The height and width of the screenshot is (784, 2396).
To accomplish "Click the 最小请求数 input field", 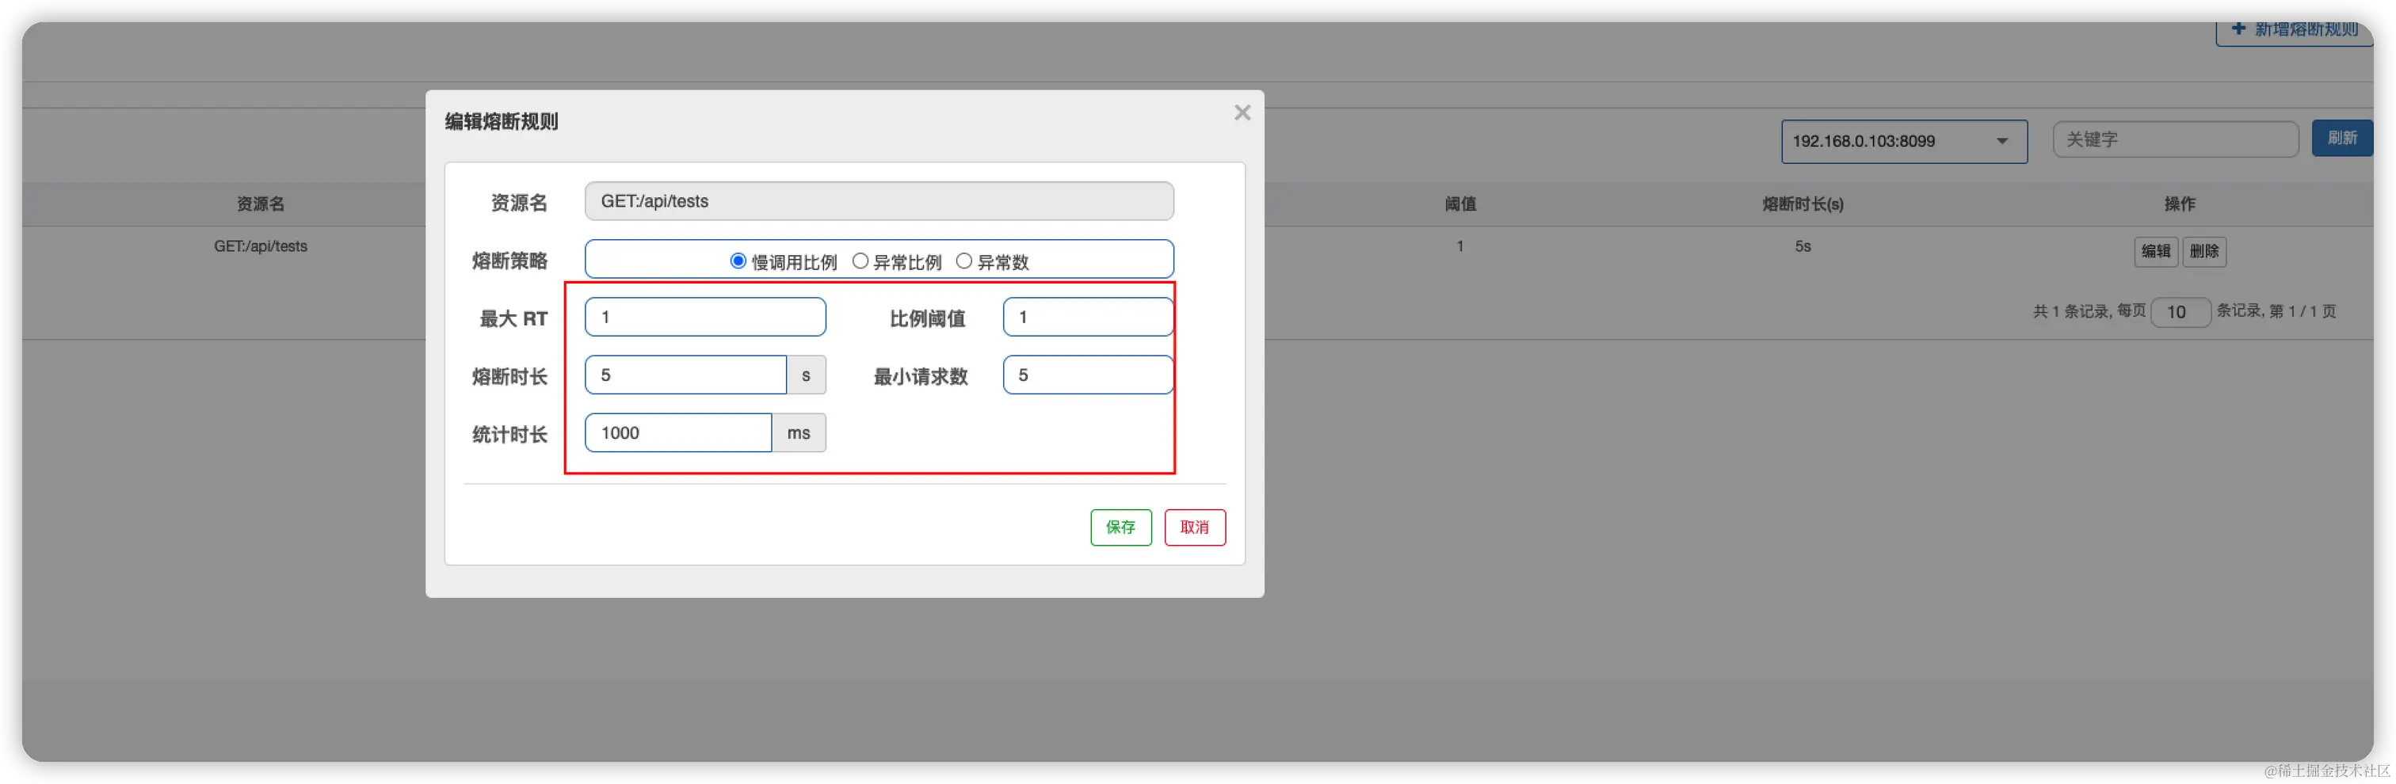I will [x=1086, y=375].
